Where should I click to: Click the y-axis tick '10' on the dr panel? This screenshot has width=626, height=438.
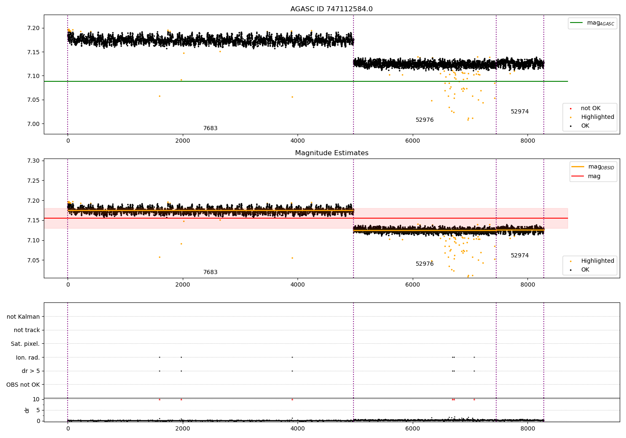(36, 399)
